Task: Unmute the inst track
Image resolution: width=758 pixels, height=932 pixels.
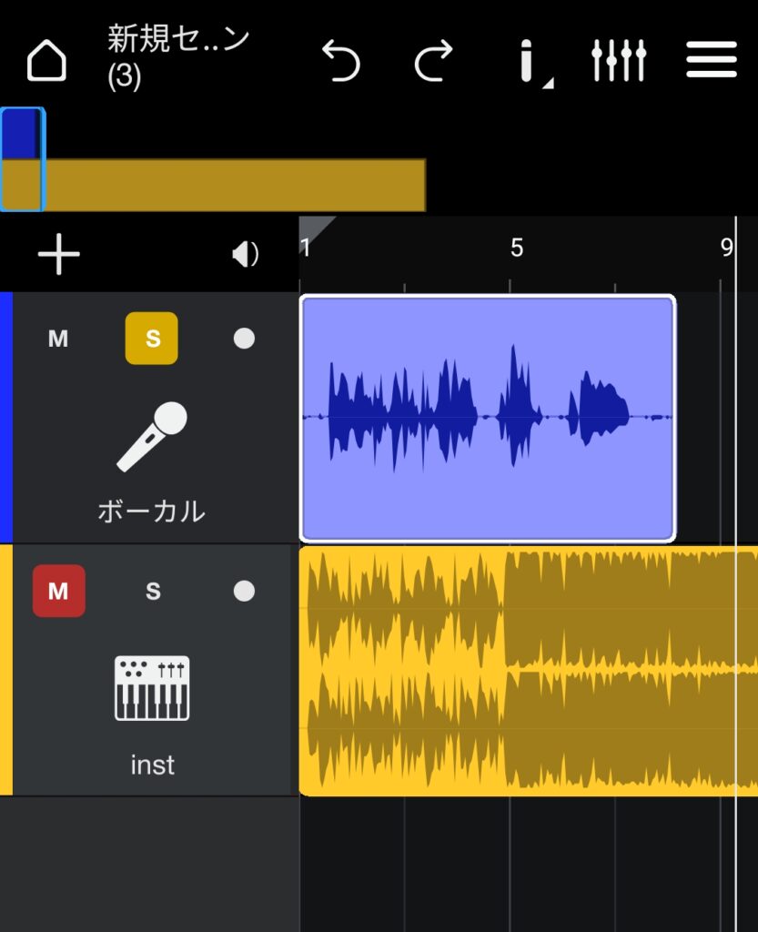Action: (60, 591)
